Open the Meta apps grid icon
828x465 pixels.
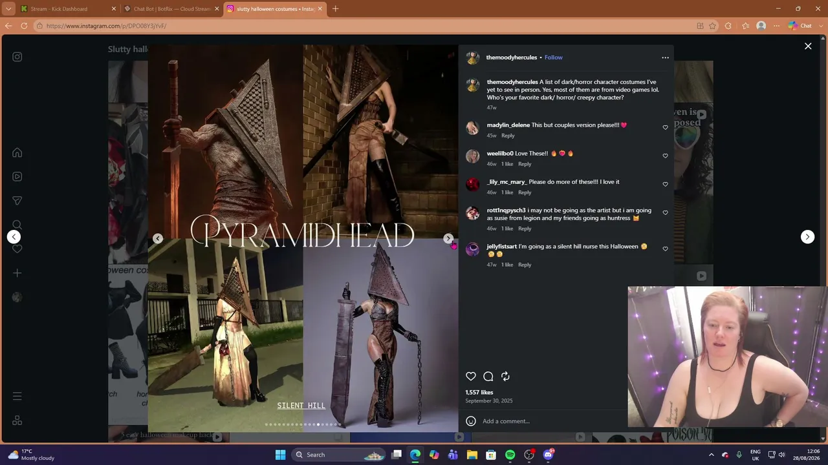point(17,420)
